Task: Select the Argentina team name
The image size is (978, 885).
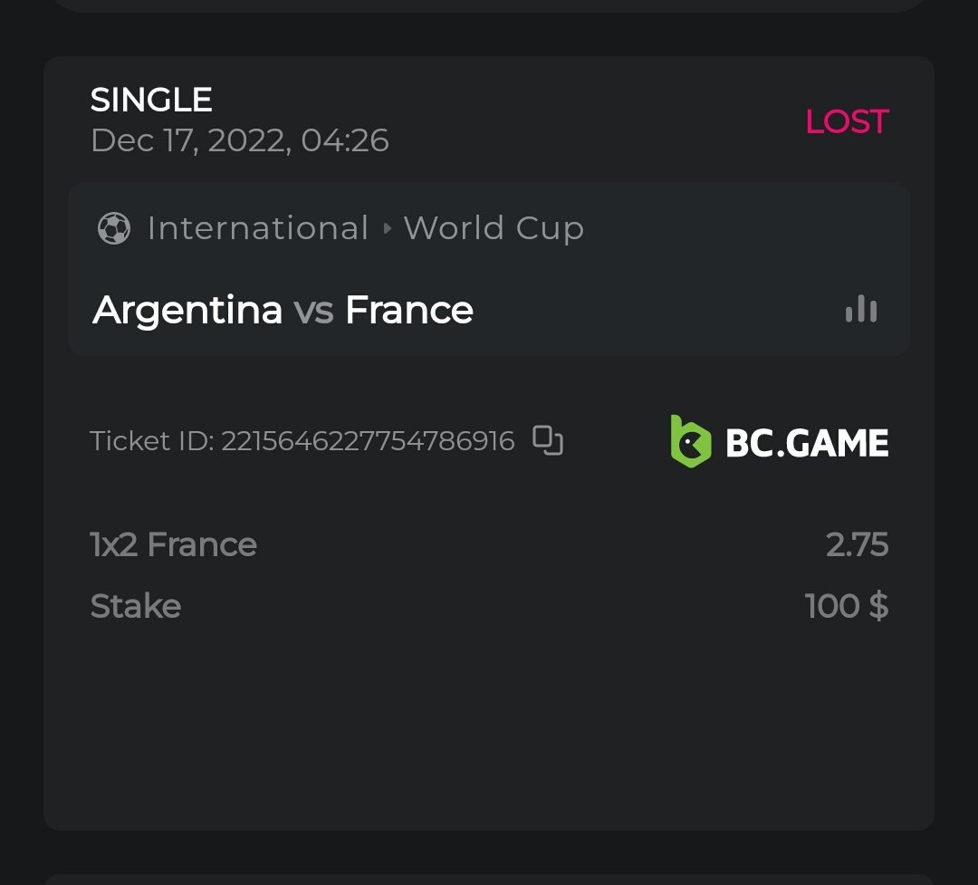Action: pos(187,311)
